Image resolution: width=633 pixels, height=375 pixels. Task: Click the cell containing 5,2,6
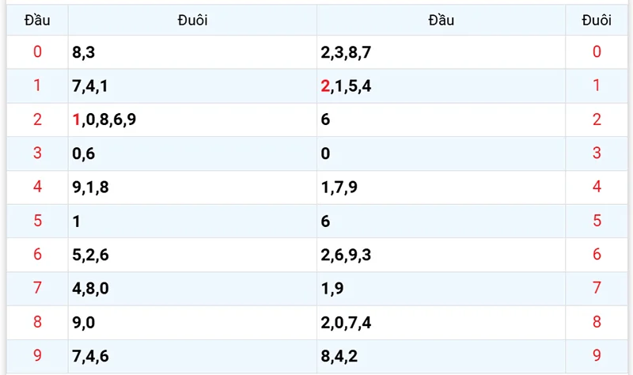[x=89, y=255]
